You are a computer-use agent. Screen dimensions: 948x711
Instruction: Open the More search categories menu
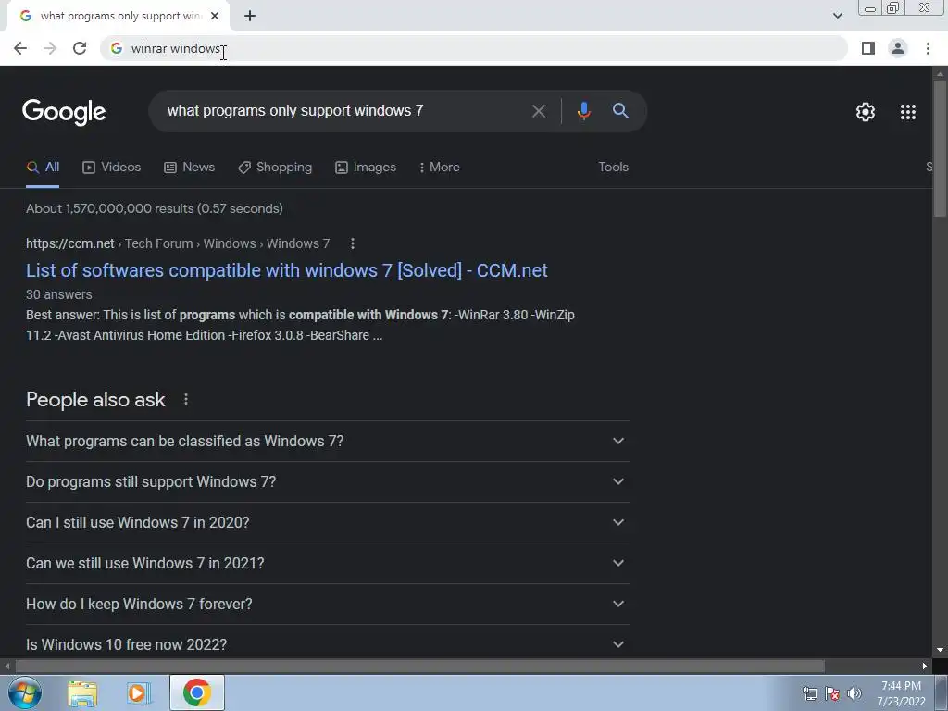click(440, 168)
